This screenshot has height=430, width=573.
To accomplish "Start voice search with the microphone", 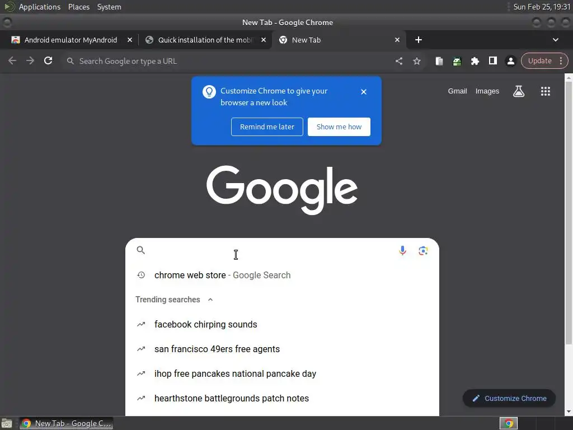I will click(x=402, y=250).
